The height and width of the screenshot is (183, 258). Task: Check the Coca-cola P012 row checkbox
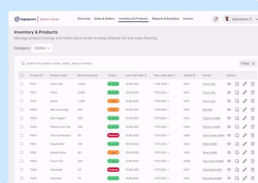tap(22, 84)
